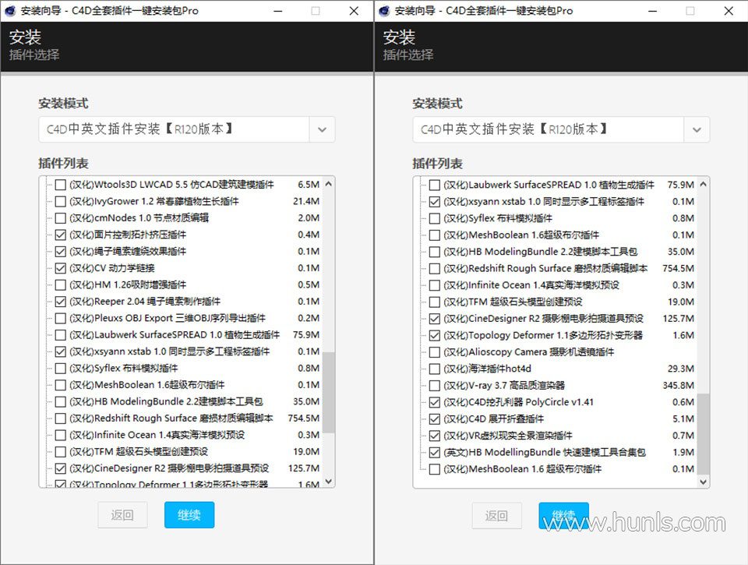Image resolution: width=748 pixels, height=565 pixels.
Task: Uncheck the (英文)HB ModellingBundle checkbox
Action: click(434, 452)
